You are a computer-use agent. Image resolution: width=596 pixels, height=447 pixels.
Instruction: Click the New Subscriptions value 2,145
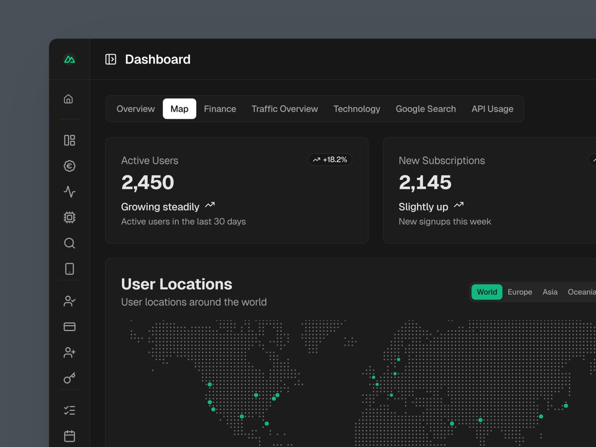coord(425,183)
